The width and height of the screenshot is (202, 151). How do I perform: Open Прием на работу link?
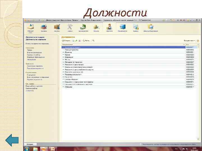pos(34,55)
